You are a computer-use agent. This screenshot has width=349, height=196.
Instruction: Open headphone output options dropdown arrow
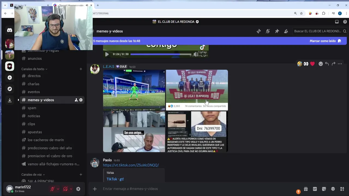tap(71, 189)
